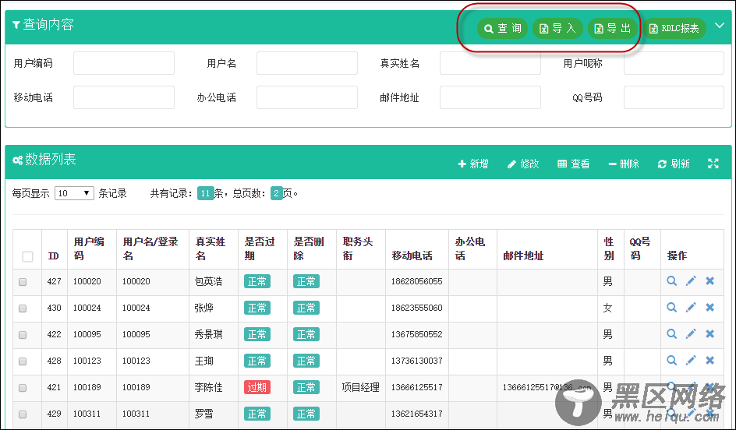
Task: Click the 修改 edit toolbar button
Action: [523, 164]
